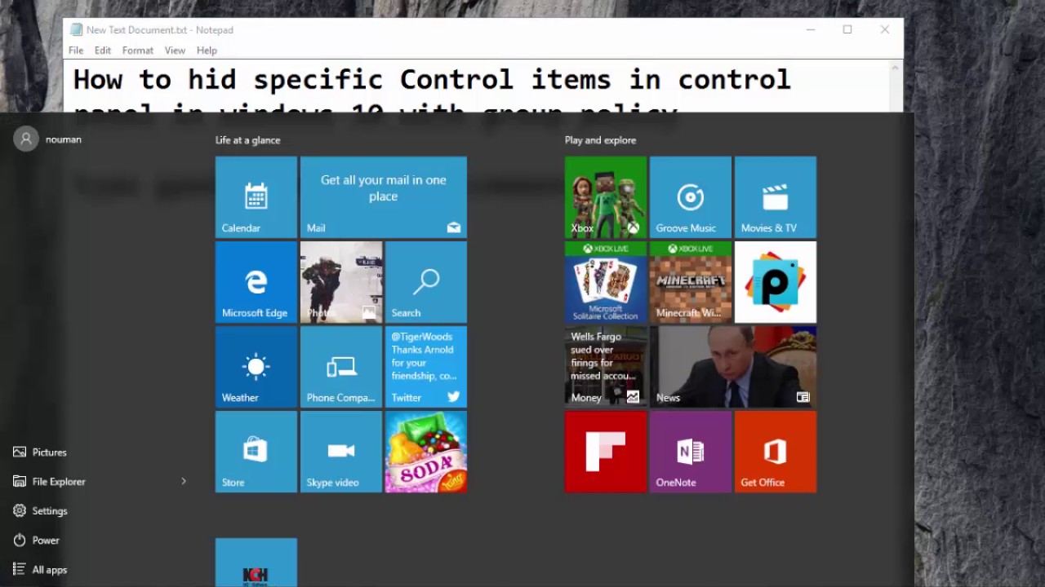
Task: Open the Store tile
Action: click(256, 452)
